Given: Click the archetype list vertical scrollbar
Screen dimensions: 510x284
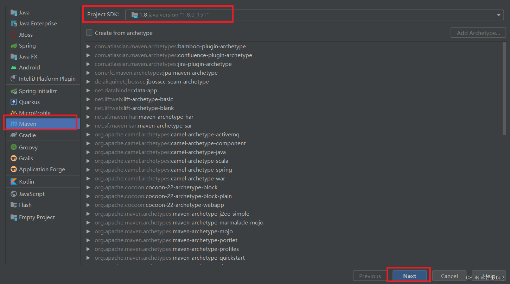Looking at the screenshot, I should point(505,88).
